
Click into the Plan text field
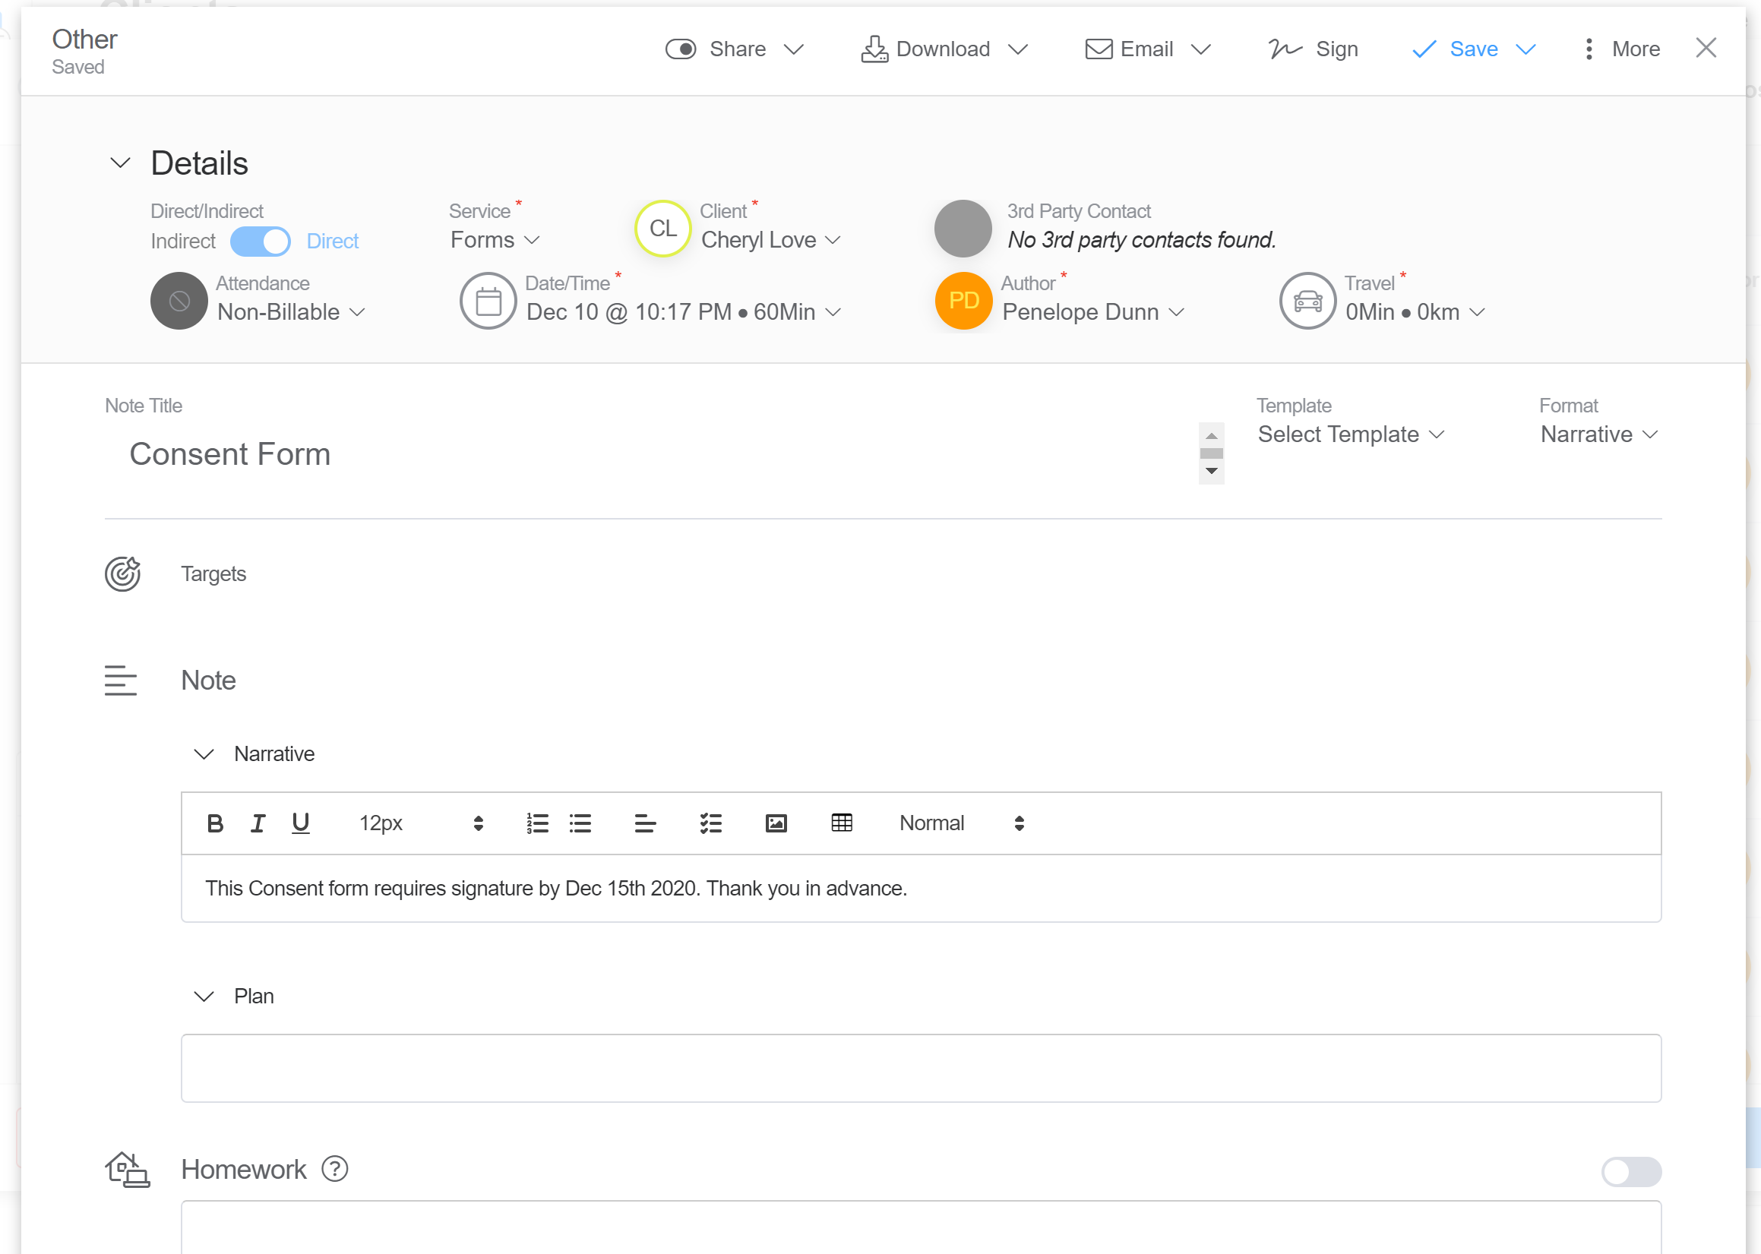pos(920,1068)
